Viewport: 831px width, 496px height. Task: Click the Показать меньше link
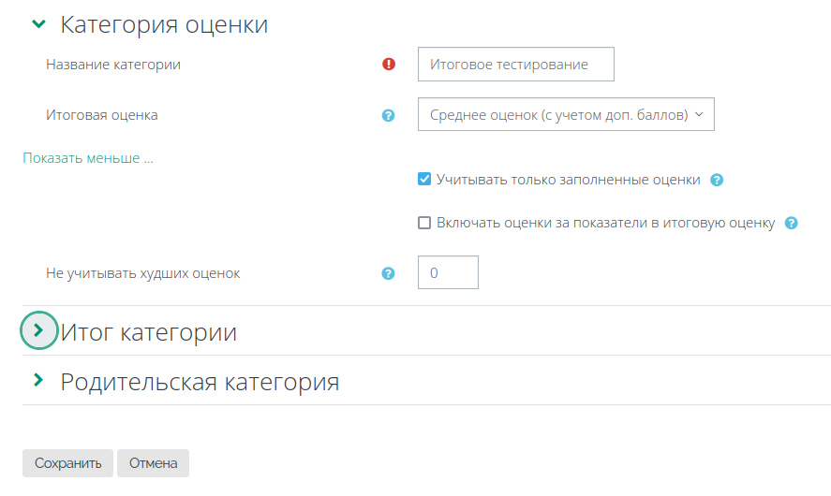point(88,158)
